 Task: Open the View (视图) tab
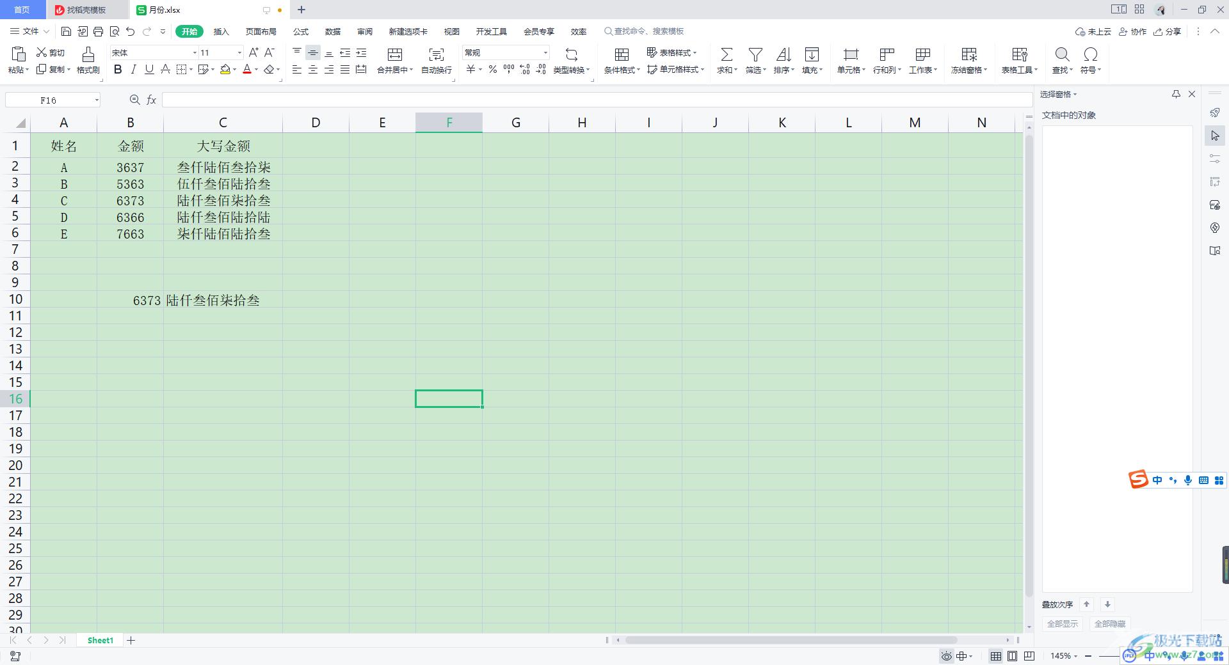[452, 31]
